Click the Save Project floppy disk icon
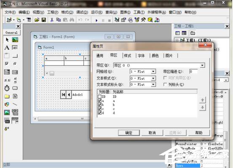 (x=44, y=20)
